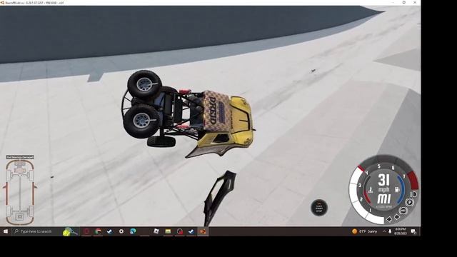
Task: Click the M1 gear indicator
Action: (x=384, y=199)
